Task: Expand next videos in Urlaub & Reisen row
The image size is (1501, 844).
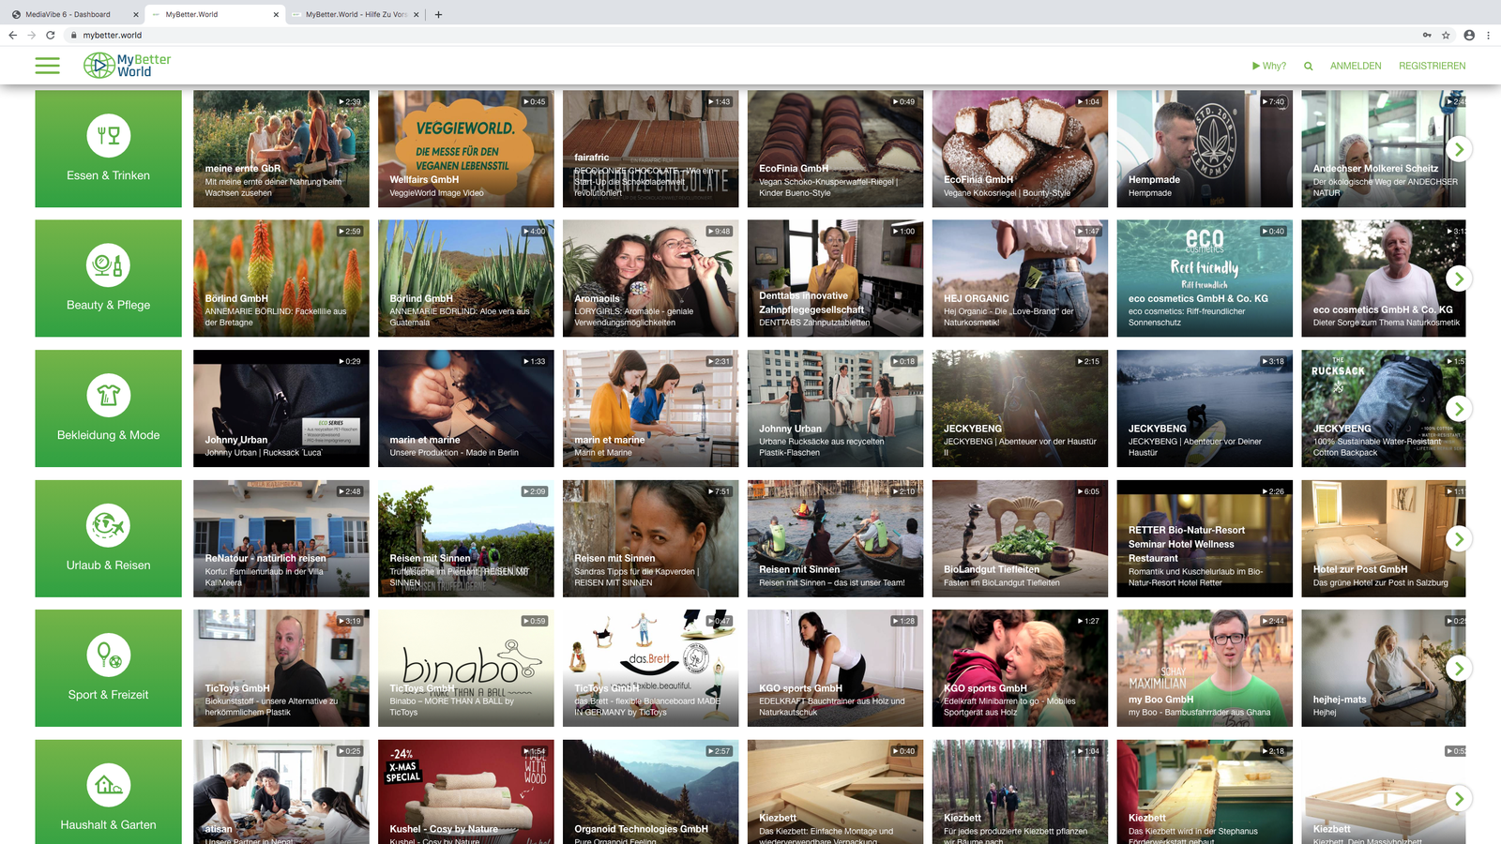Action: click(1458, 538)
